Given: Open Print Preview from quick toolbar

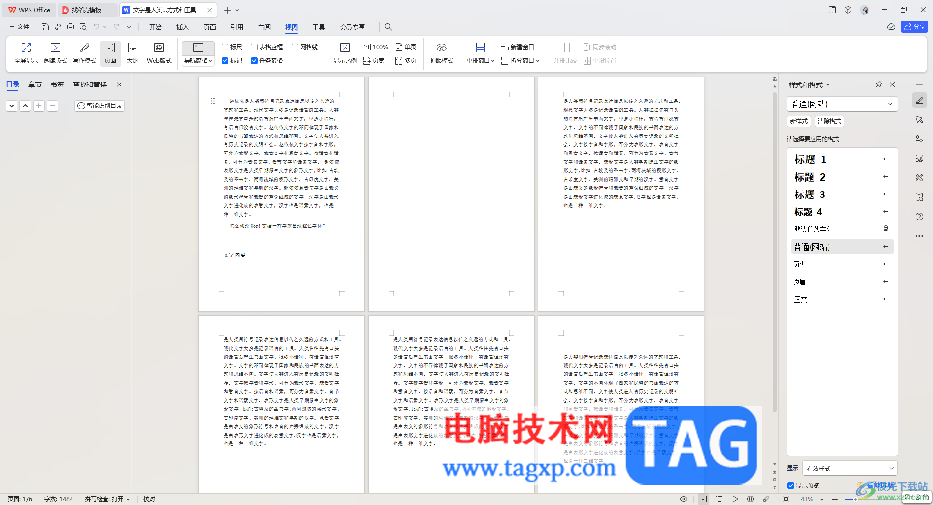Looking at the screenshot, I should 83,27.
